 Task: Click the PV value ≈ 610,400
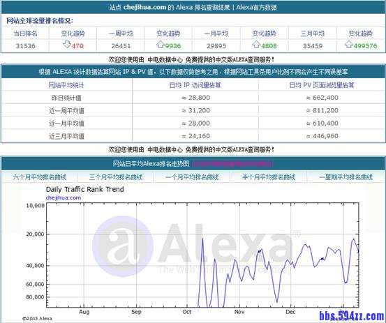pyautogui.click(x=322, y=123)
